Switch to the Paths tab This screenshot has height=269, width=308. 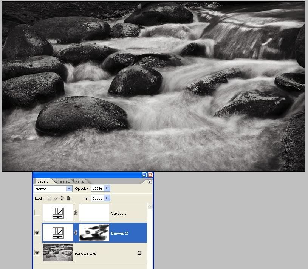80,181
